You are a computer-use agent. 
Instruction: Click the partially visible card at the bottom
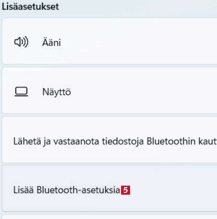[108, 217]
